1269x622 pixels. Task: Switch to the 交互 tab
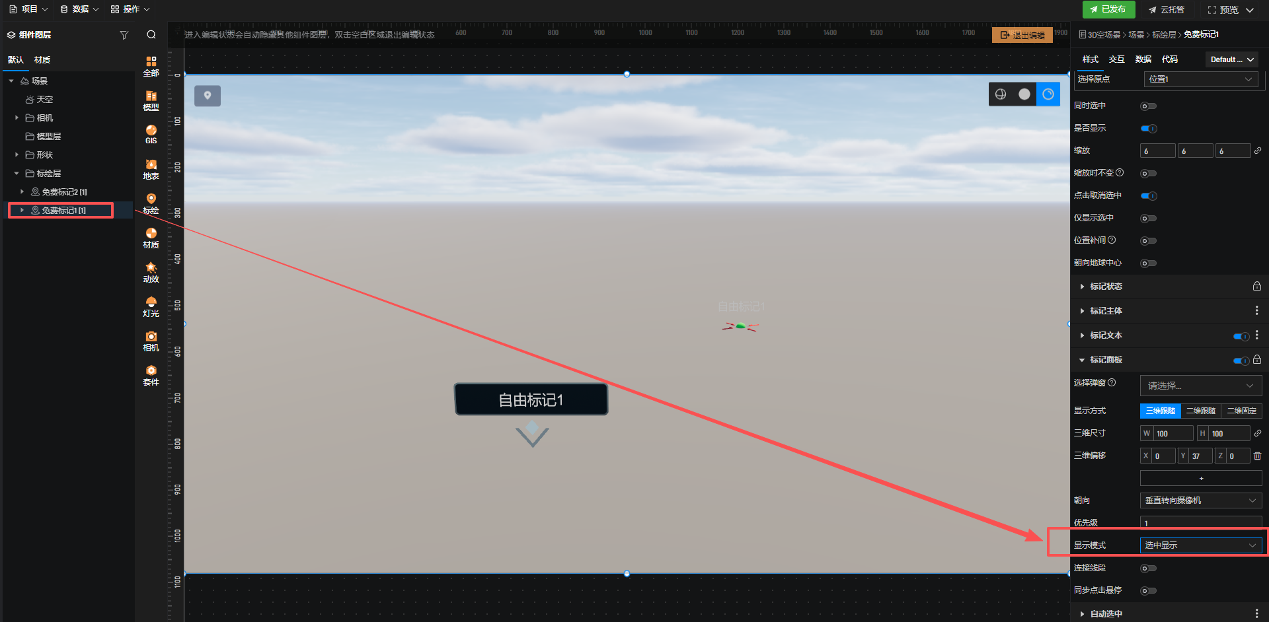1116,59
